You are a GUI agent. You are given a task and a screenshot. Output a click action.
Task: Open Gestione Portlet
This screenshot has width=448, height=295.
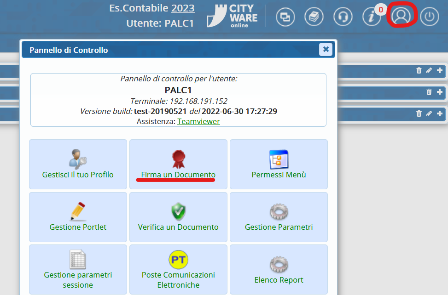coord(78,217)
